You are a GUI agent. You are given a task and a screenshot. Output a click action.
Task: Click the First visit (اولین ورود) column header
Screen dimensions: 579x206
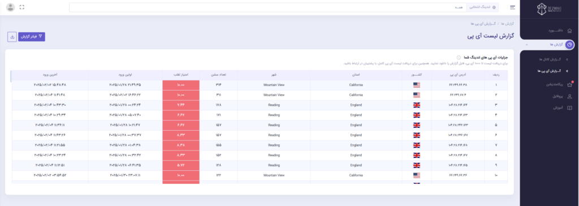coord(125,75)
